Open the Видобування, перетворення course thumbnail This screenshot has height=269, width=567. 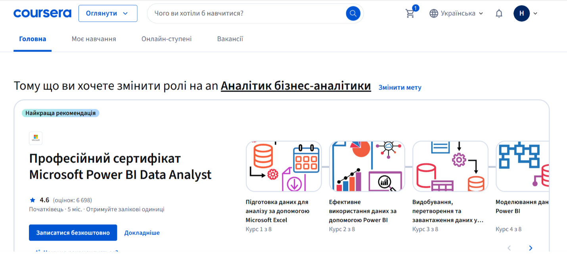(450, 166)
